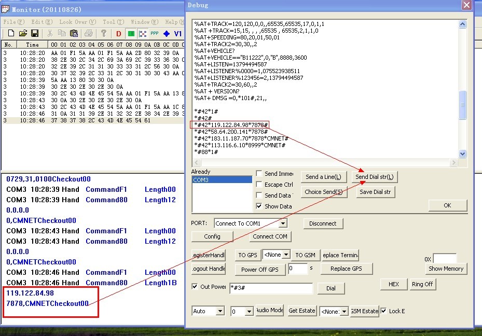
Task: Click the Audio Mode button
Action: point(270,310)
